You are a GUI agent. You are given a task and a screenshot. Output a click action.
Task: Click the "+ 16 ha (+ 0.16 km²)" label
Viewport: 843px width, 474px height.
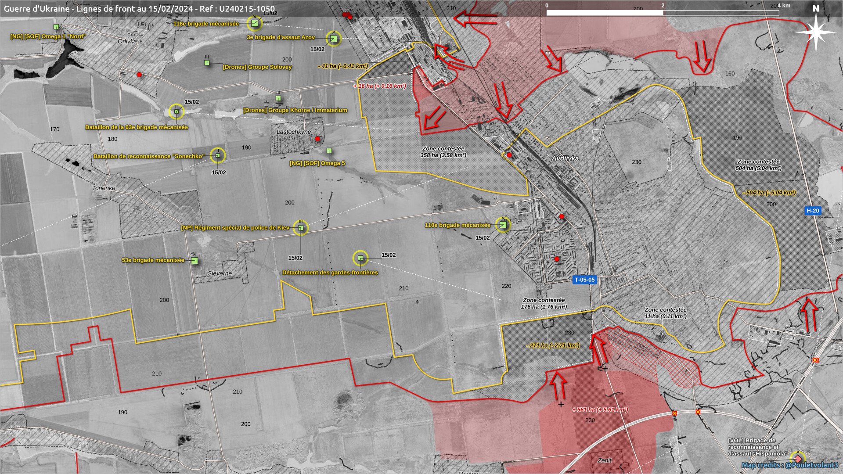click(380, 86)
